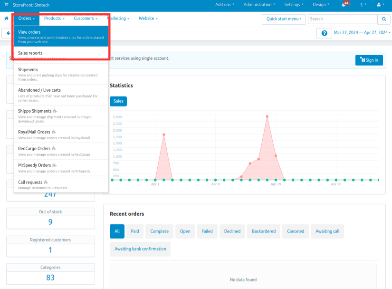The width and height of the screenshot is (392, 289).
Task: Click the search magnifier icon
Action: click(x=383, y=19)
